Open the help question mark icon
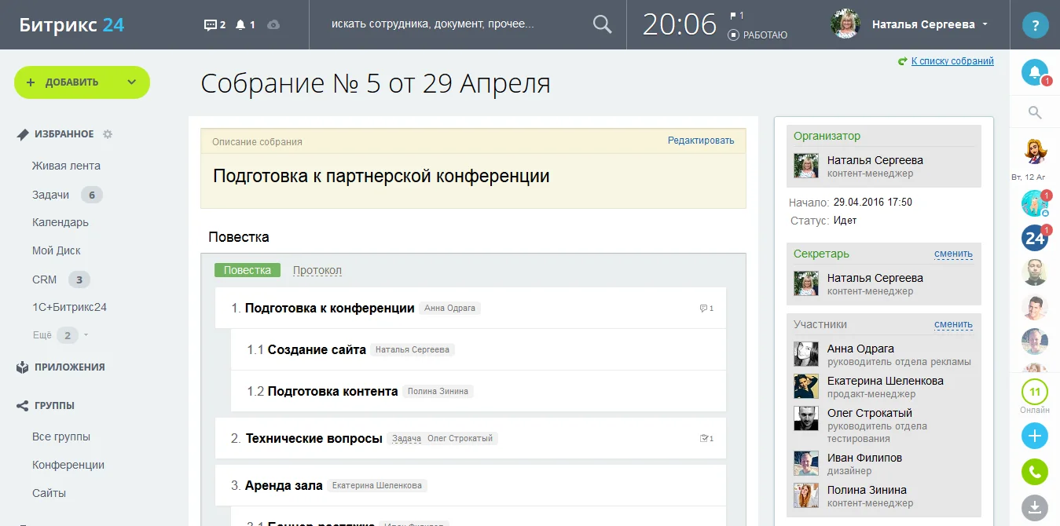The height and width of the screenshot is (526, 1060). click(1035, 25)
